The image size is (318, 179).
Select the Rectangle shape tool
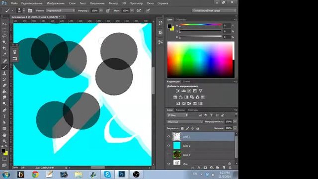tap(4, 129)
